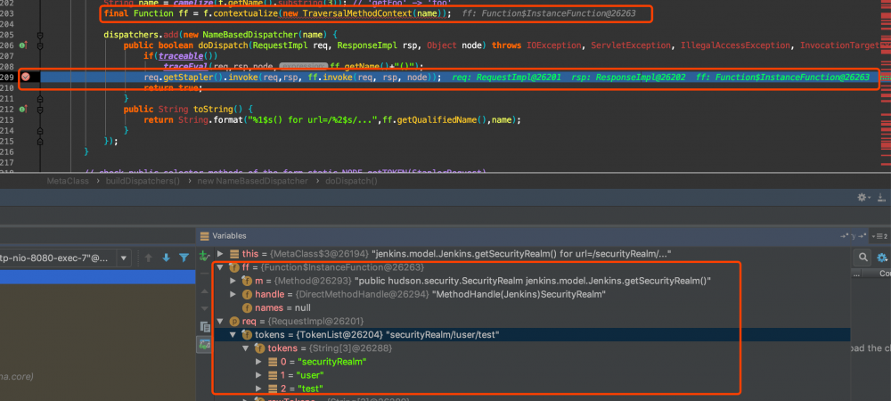Click the override marker on line 212

tap(24, 109)
